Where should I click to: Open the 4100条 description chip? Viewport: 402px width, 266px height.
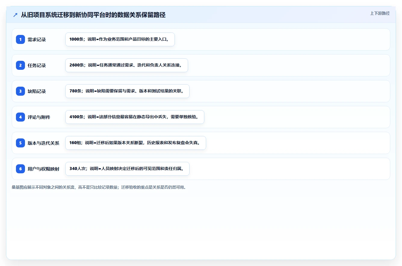[x=135, y=117]
